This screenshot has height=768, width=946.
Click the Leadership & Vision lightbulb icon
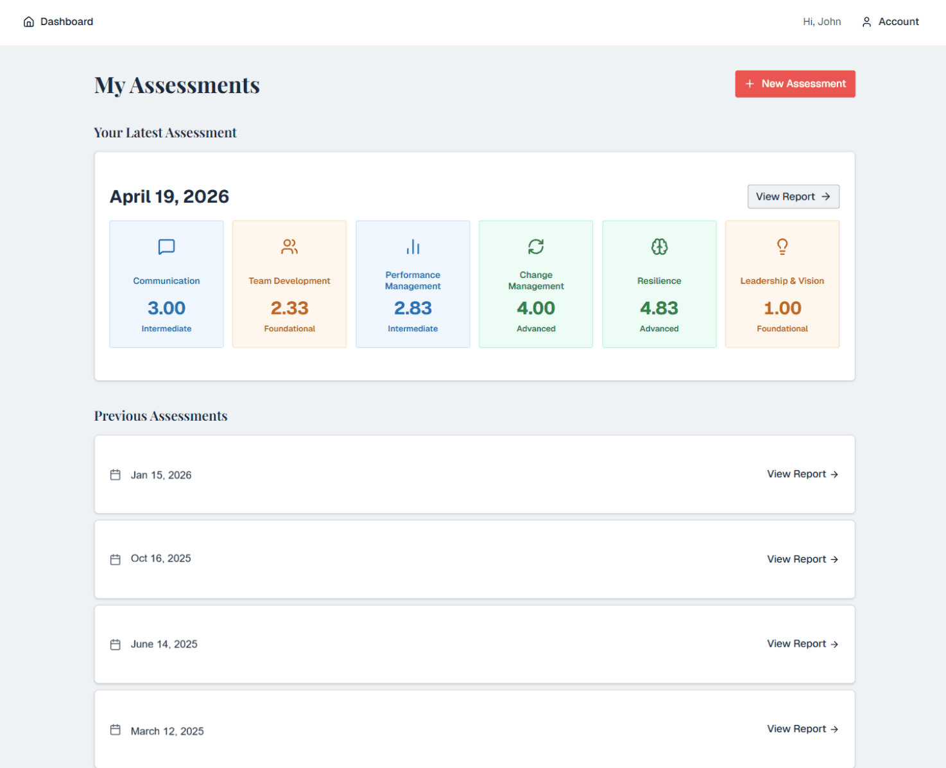(782, 247)
